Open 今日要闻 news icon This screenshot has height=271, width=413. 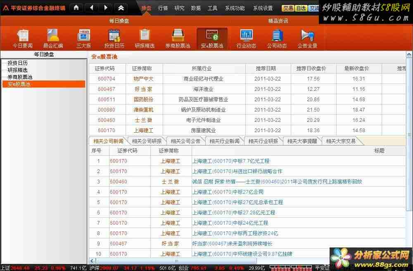pyautogui.click(x=23, y=39)
